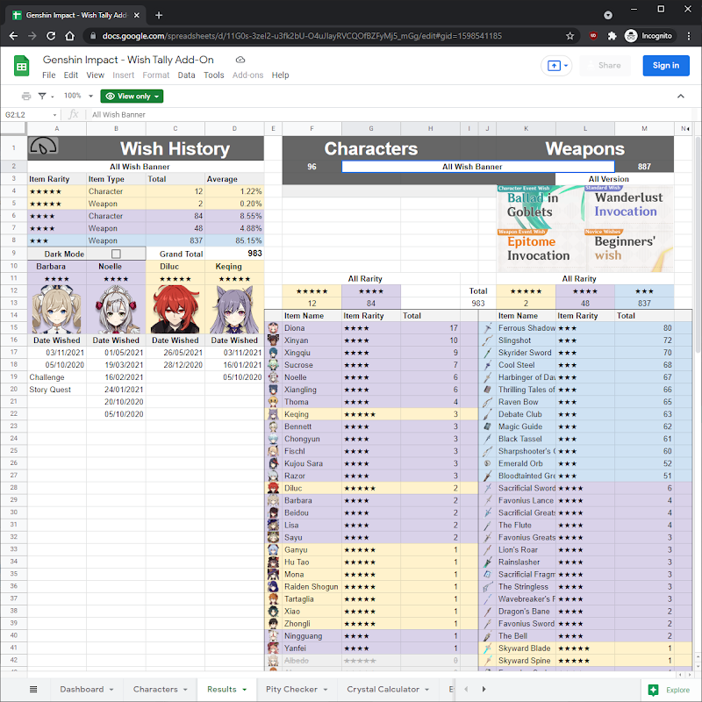Switch to the Crystal Calculator sheet tab
The height and width of the screenshot is (702, 702).
pyautogui.click(x=383, y=690)
